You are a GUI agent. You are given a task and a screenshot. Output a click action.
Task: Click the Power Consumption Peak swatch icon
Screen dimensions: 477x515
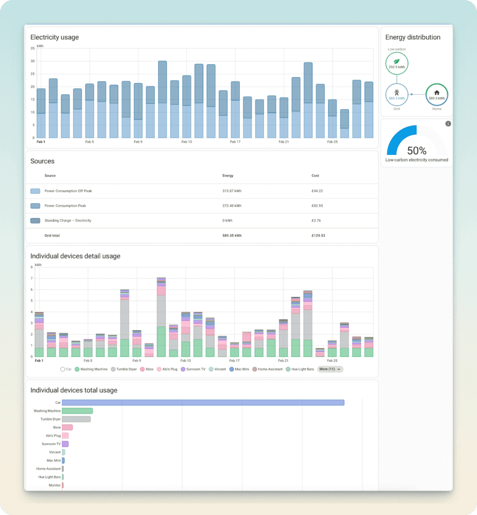pos(34,206)
